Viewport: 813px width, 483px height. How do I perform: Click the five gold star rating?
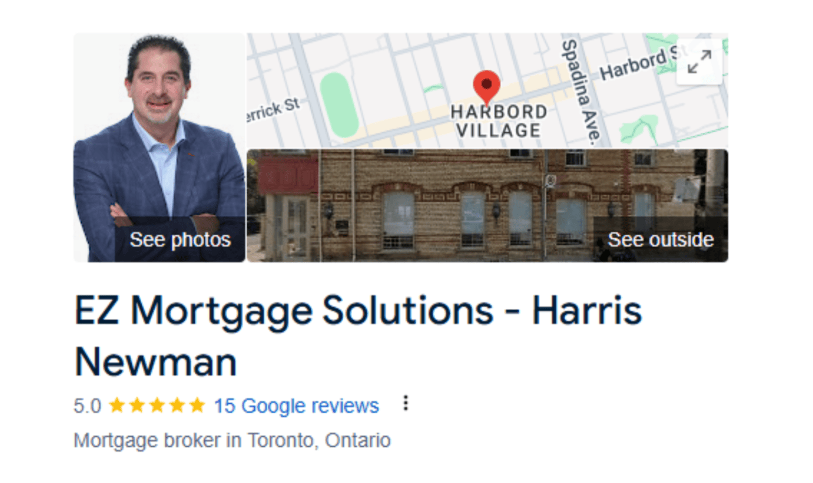coord(157,405)
